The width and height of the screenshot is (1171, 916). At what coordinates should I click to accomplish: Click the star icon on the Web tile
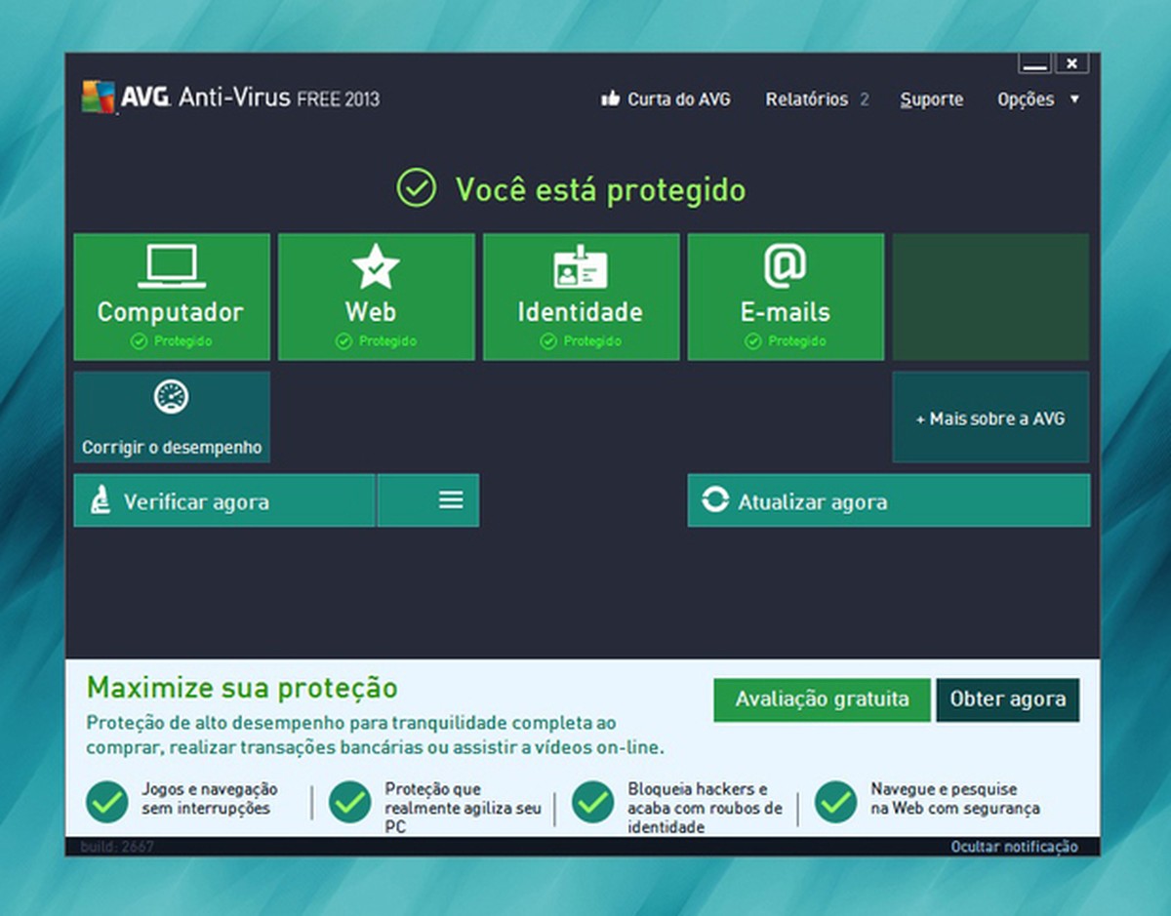tap(376, 266)
